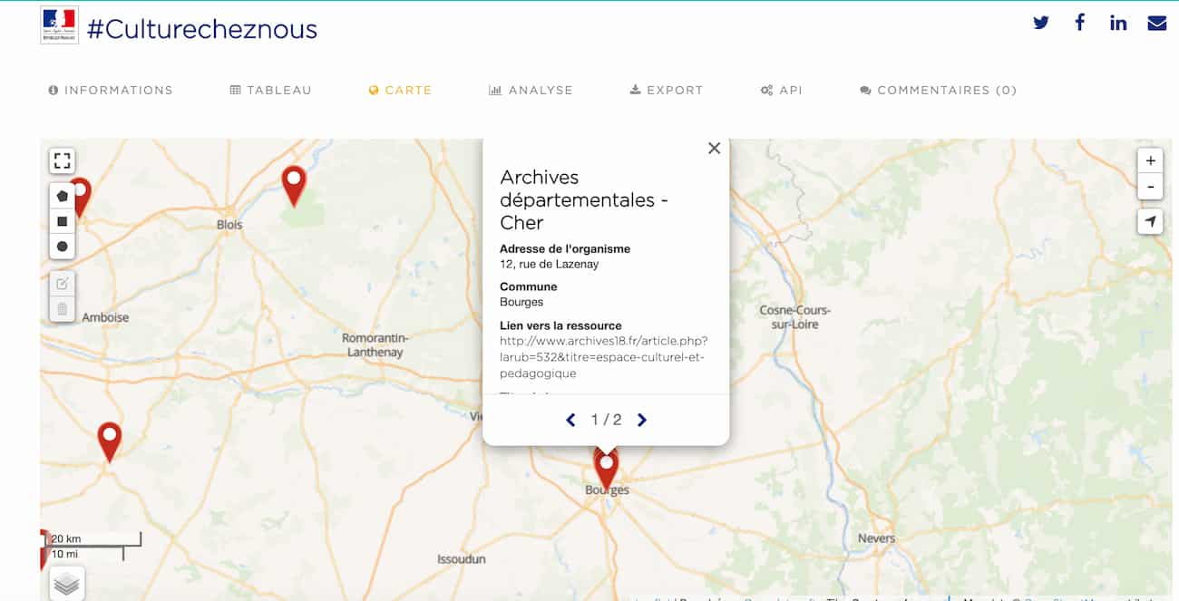Go to next popup record
Viewport: 1179px width, 601px height.
pyautogui.click(x=642, y=420)
